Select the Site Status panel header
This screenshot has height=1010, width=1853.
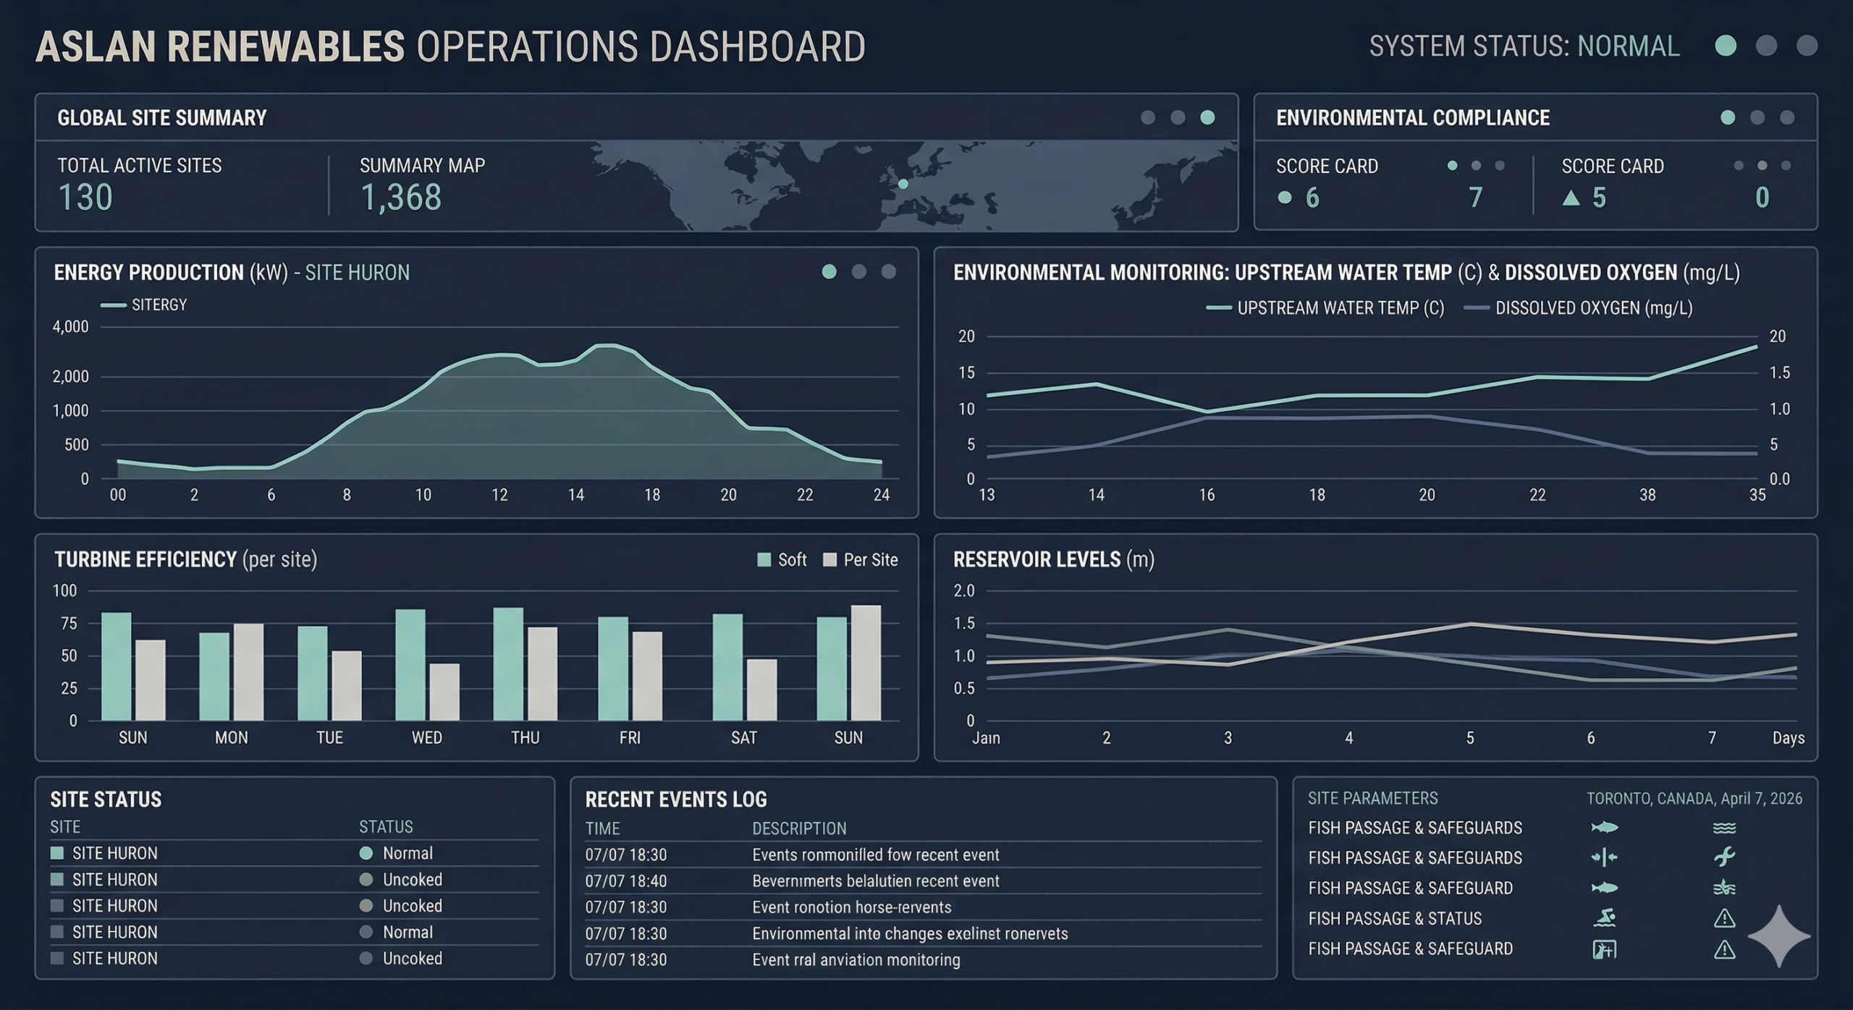pyautogui.click(x=105, y=799)
